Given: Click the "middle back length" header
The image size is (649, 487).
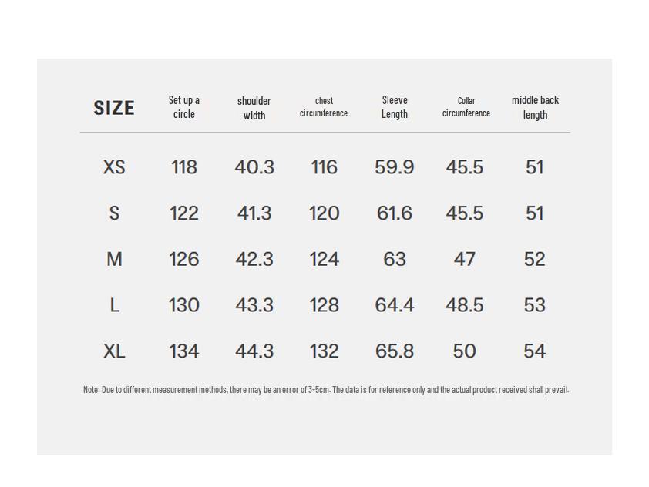Looking at the screenshot, I should 535,107.
